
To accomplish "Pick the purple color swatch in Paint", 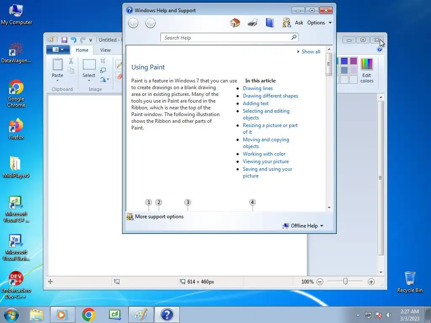I will (354, 61).
